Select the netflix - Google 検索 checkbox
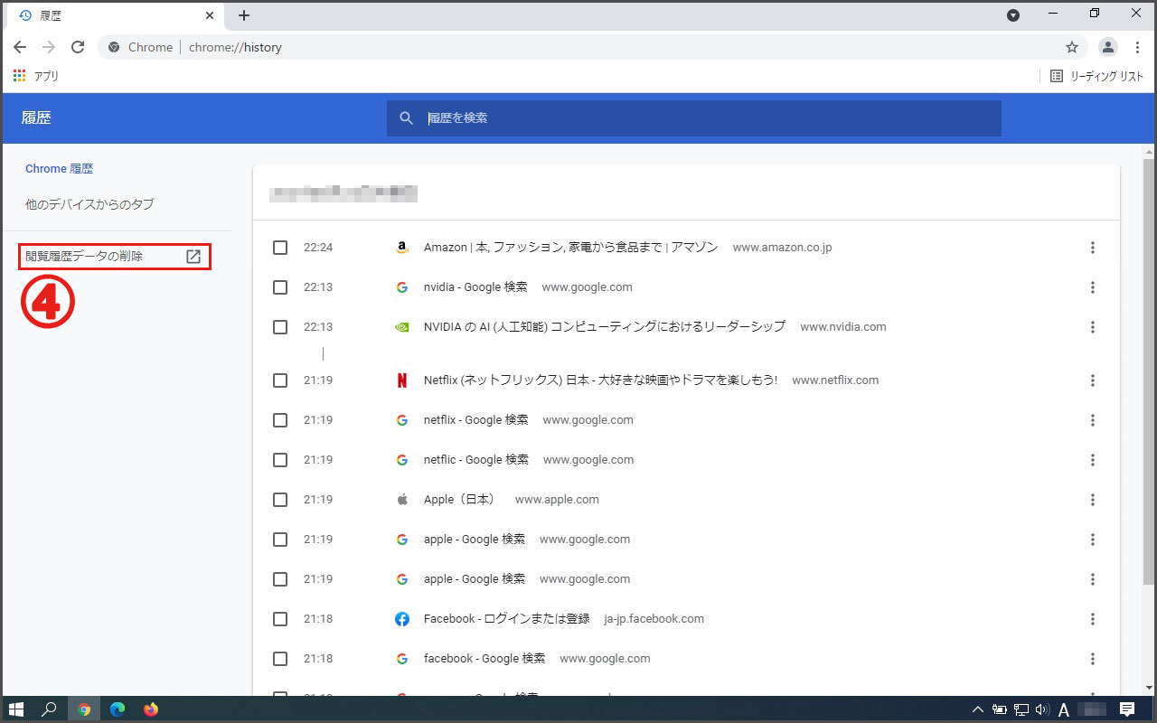1157x723 pixels. click(280, 420)
